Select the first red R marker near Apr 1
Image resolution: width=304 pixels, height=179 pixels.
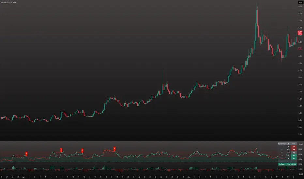tap(26, 154)
